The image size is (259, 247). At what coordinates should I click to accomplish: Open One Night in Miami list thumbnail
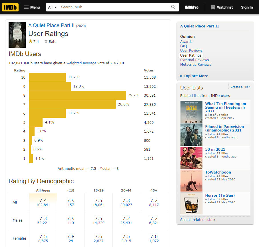click(x=191, y=111)
